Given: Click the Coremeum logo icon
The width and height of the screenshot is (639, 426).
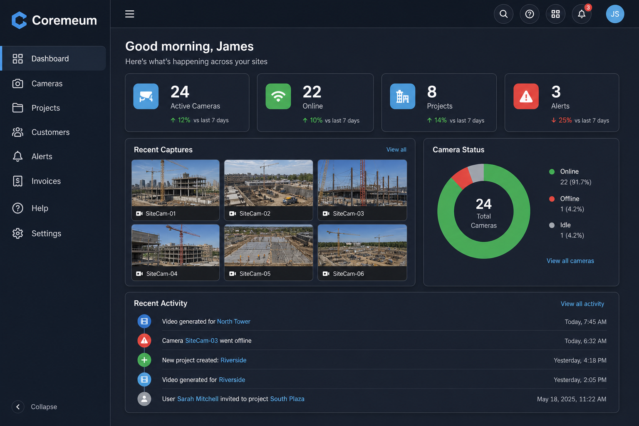Looking at the screenshot, I should (x=19, y=20).
